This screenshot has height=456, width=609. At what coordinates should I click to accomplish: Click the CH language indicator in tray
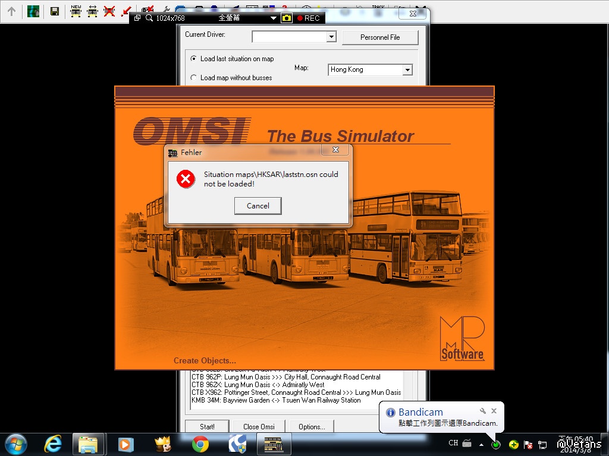click(453, 443)
